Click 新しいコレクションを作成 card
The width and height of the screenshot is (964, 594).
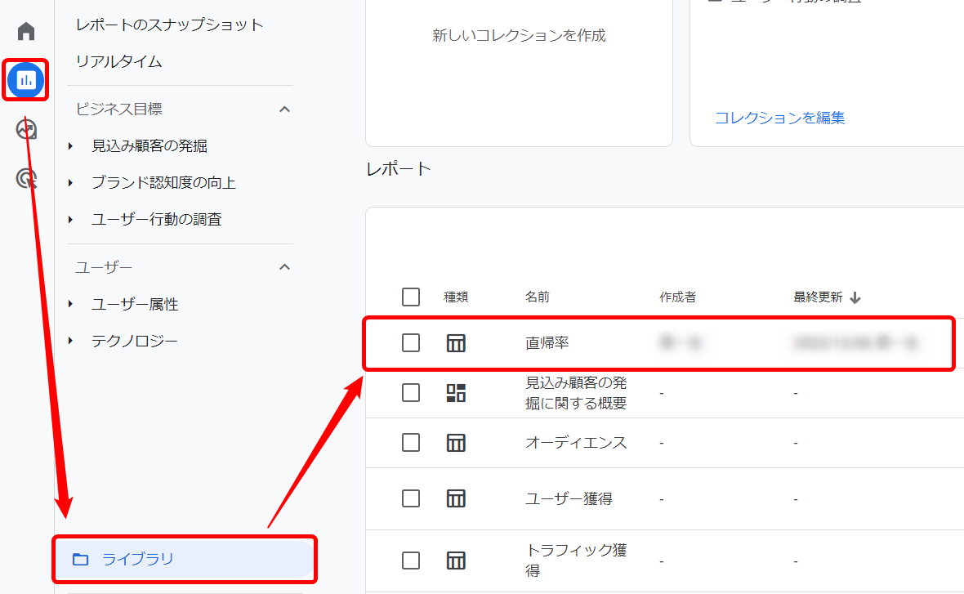[x=519, y=36]
